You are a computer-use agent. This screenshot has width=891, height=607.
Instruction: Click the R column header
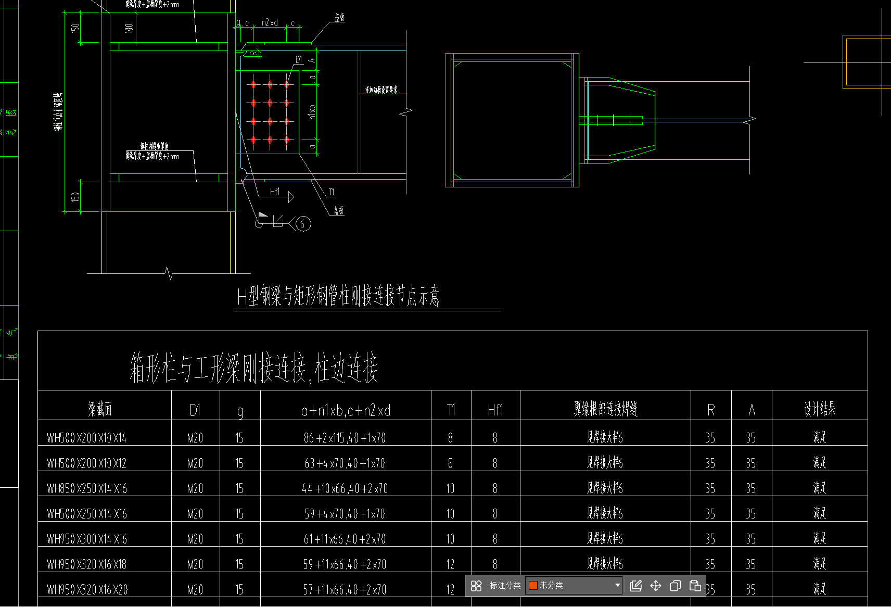pos(711,411)
